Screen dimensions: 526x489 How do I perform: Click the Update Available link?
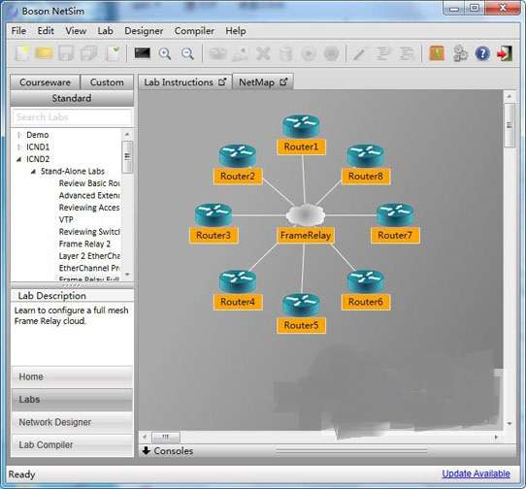pyautogui.click(x=476, y=473)
